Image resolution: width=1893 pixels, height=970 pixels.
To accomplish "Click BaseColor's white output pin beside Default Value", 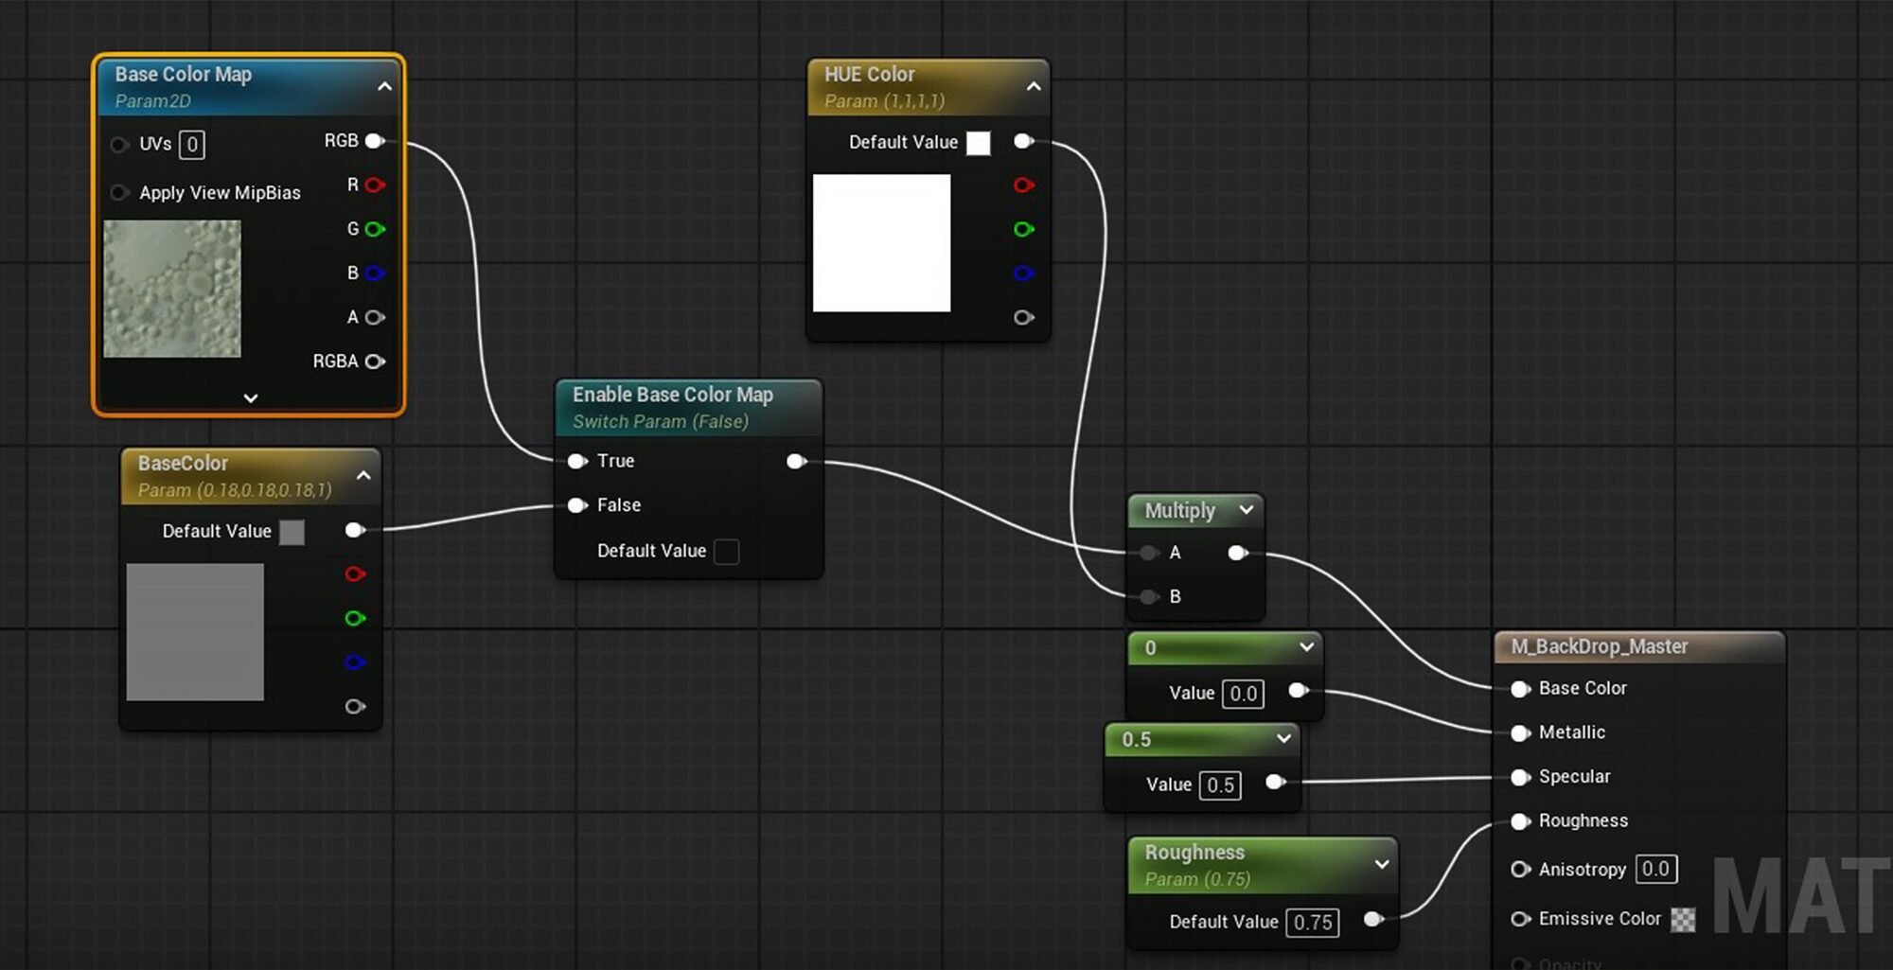I will pyautogui.click(x=355, y=530).
